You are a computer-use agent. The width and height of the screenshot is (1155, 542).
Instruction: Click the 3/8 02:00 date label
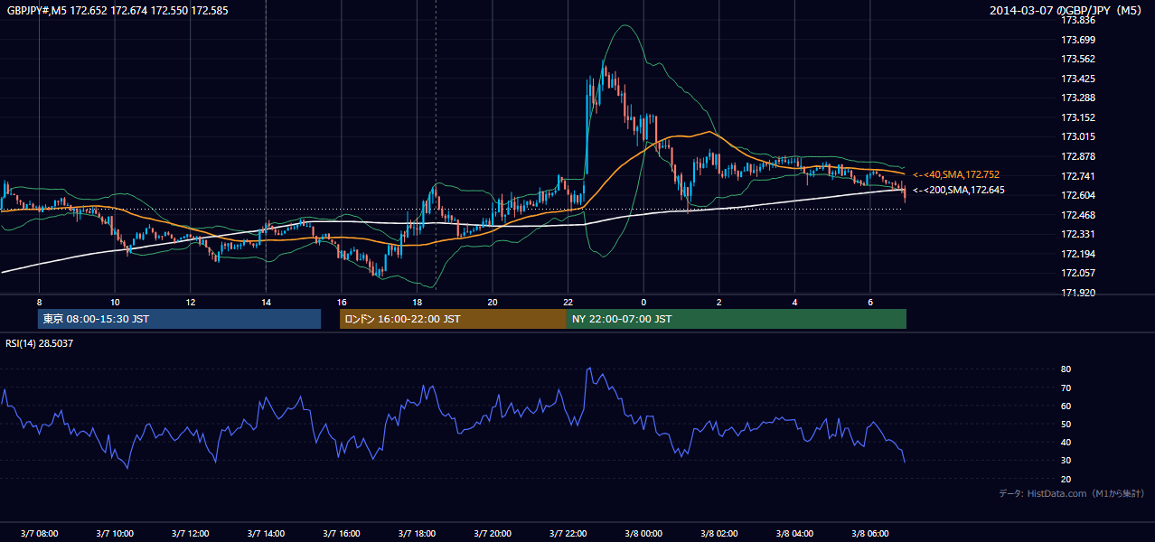[x=718, y=534]
